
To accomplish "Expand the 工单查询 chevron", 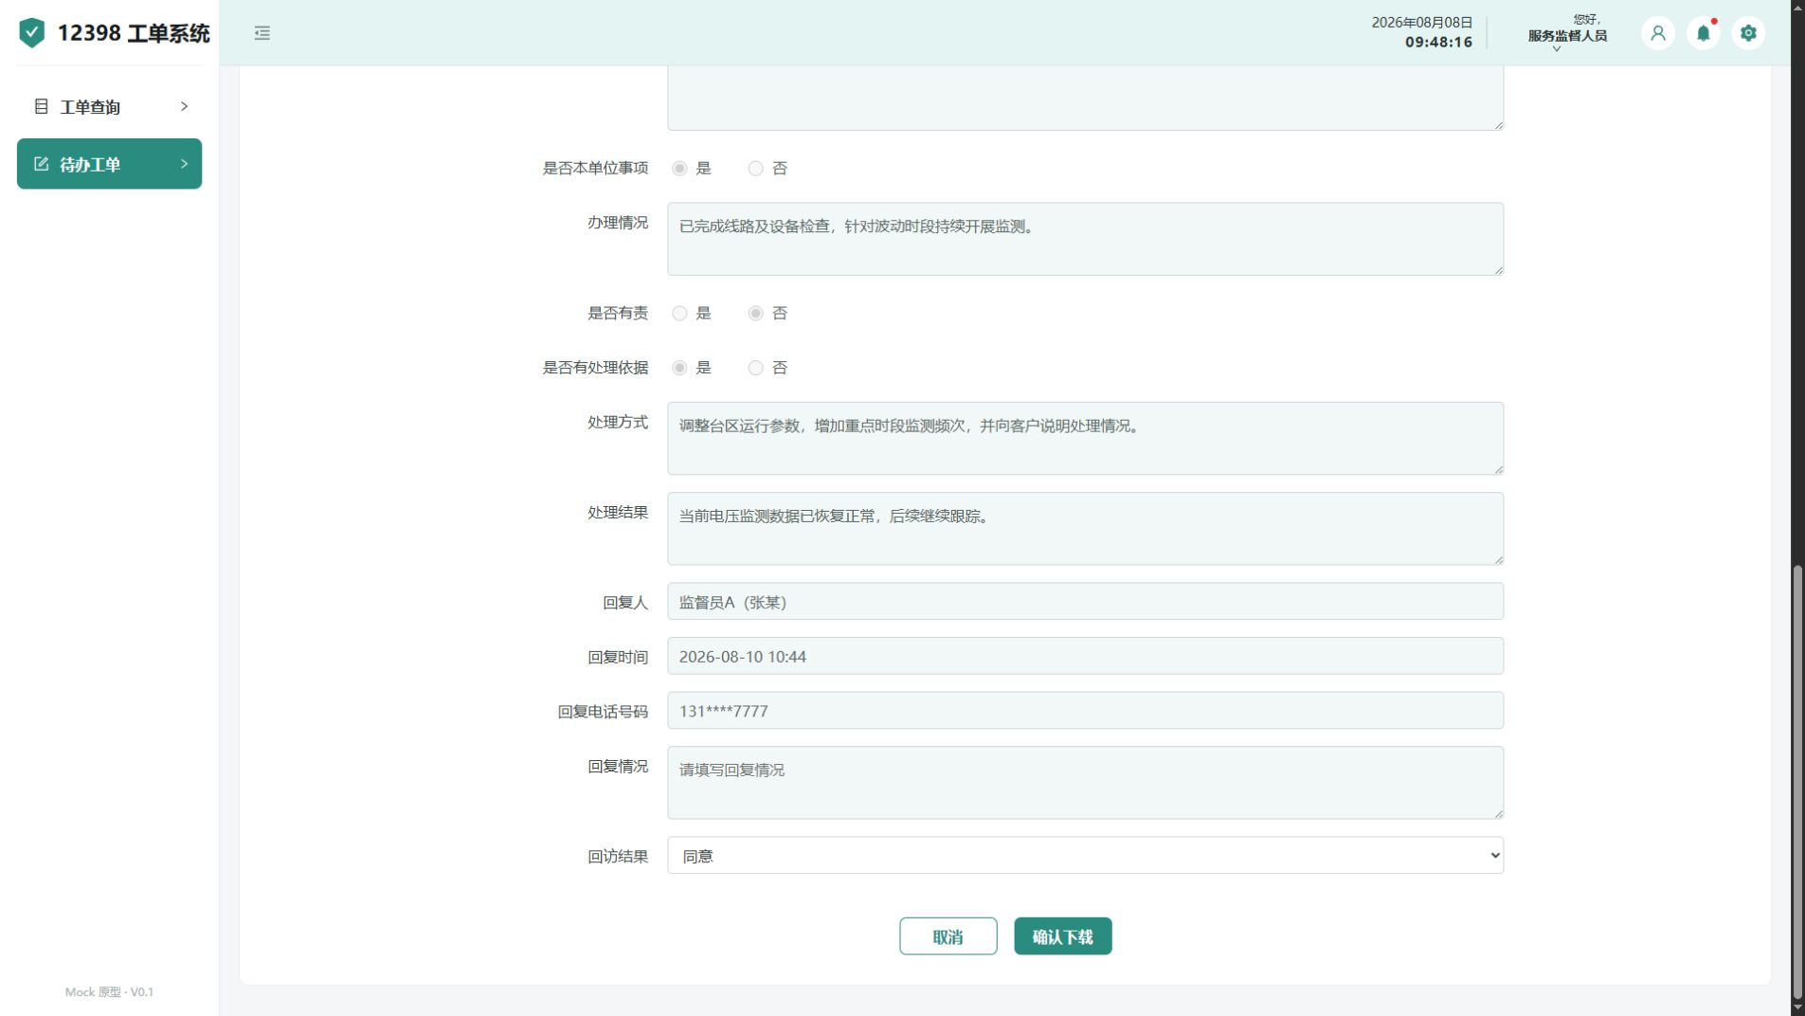I will click(x=184, y=106).
